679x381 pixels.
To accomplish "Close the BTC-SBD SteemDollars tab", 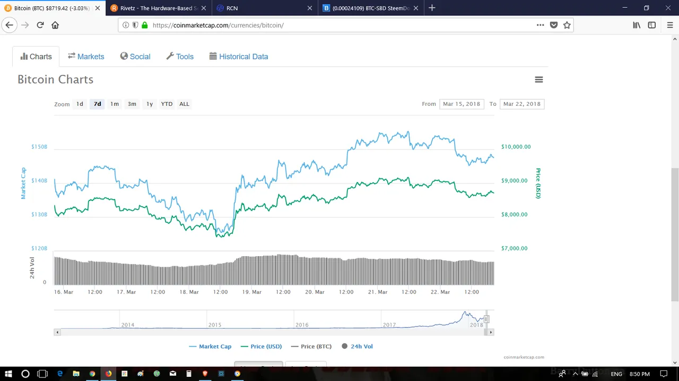I will click(x=416, y=8).
